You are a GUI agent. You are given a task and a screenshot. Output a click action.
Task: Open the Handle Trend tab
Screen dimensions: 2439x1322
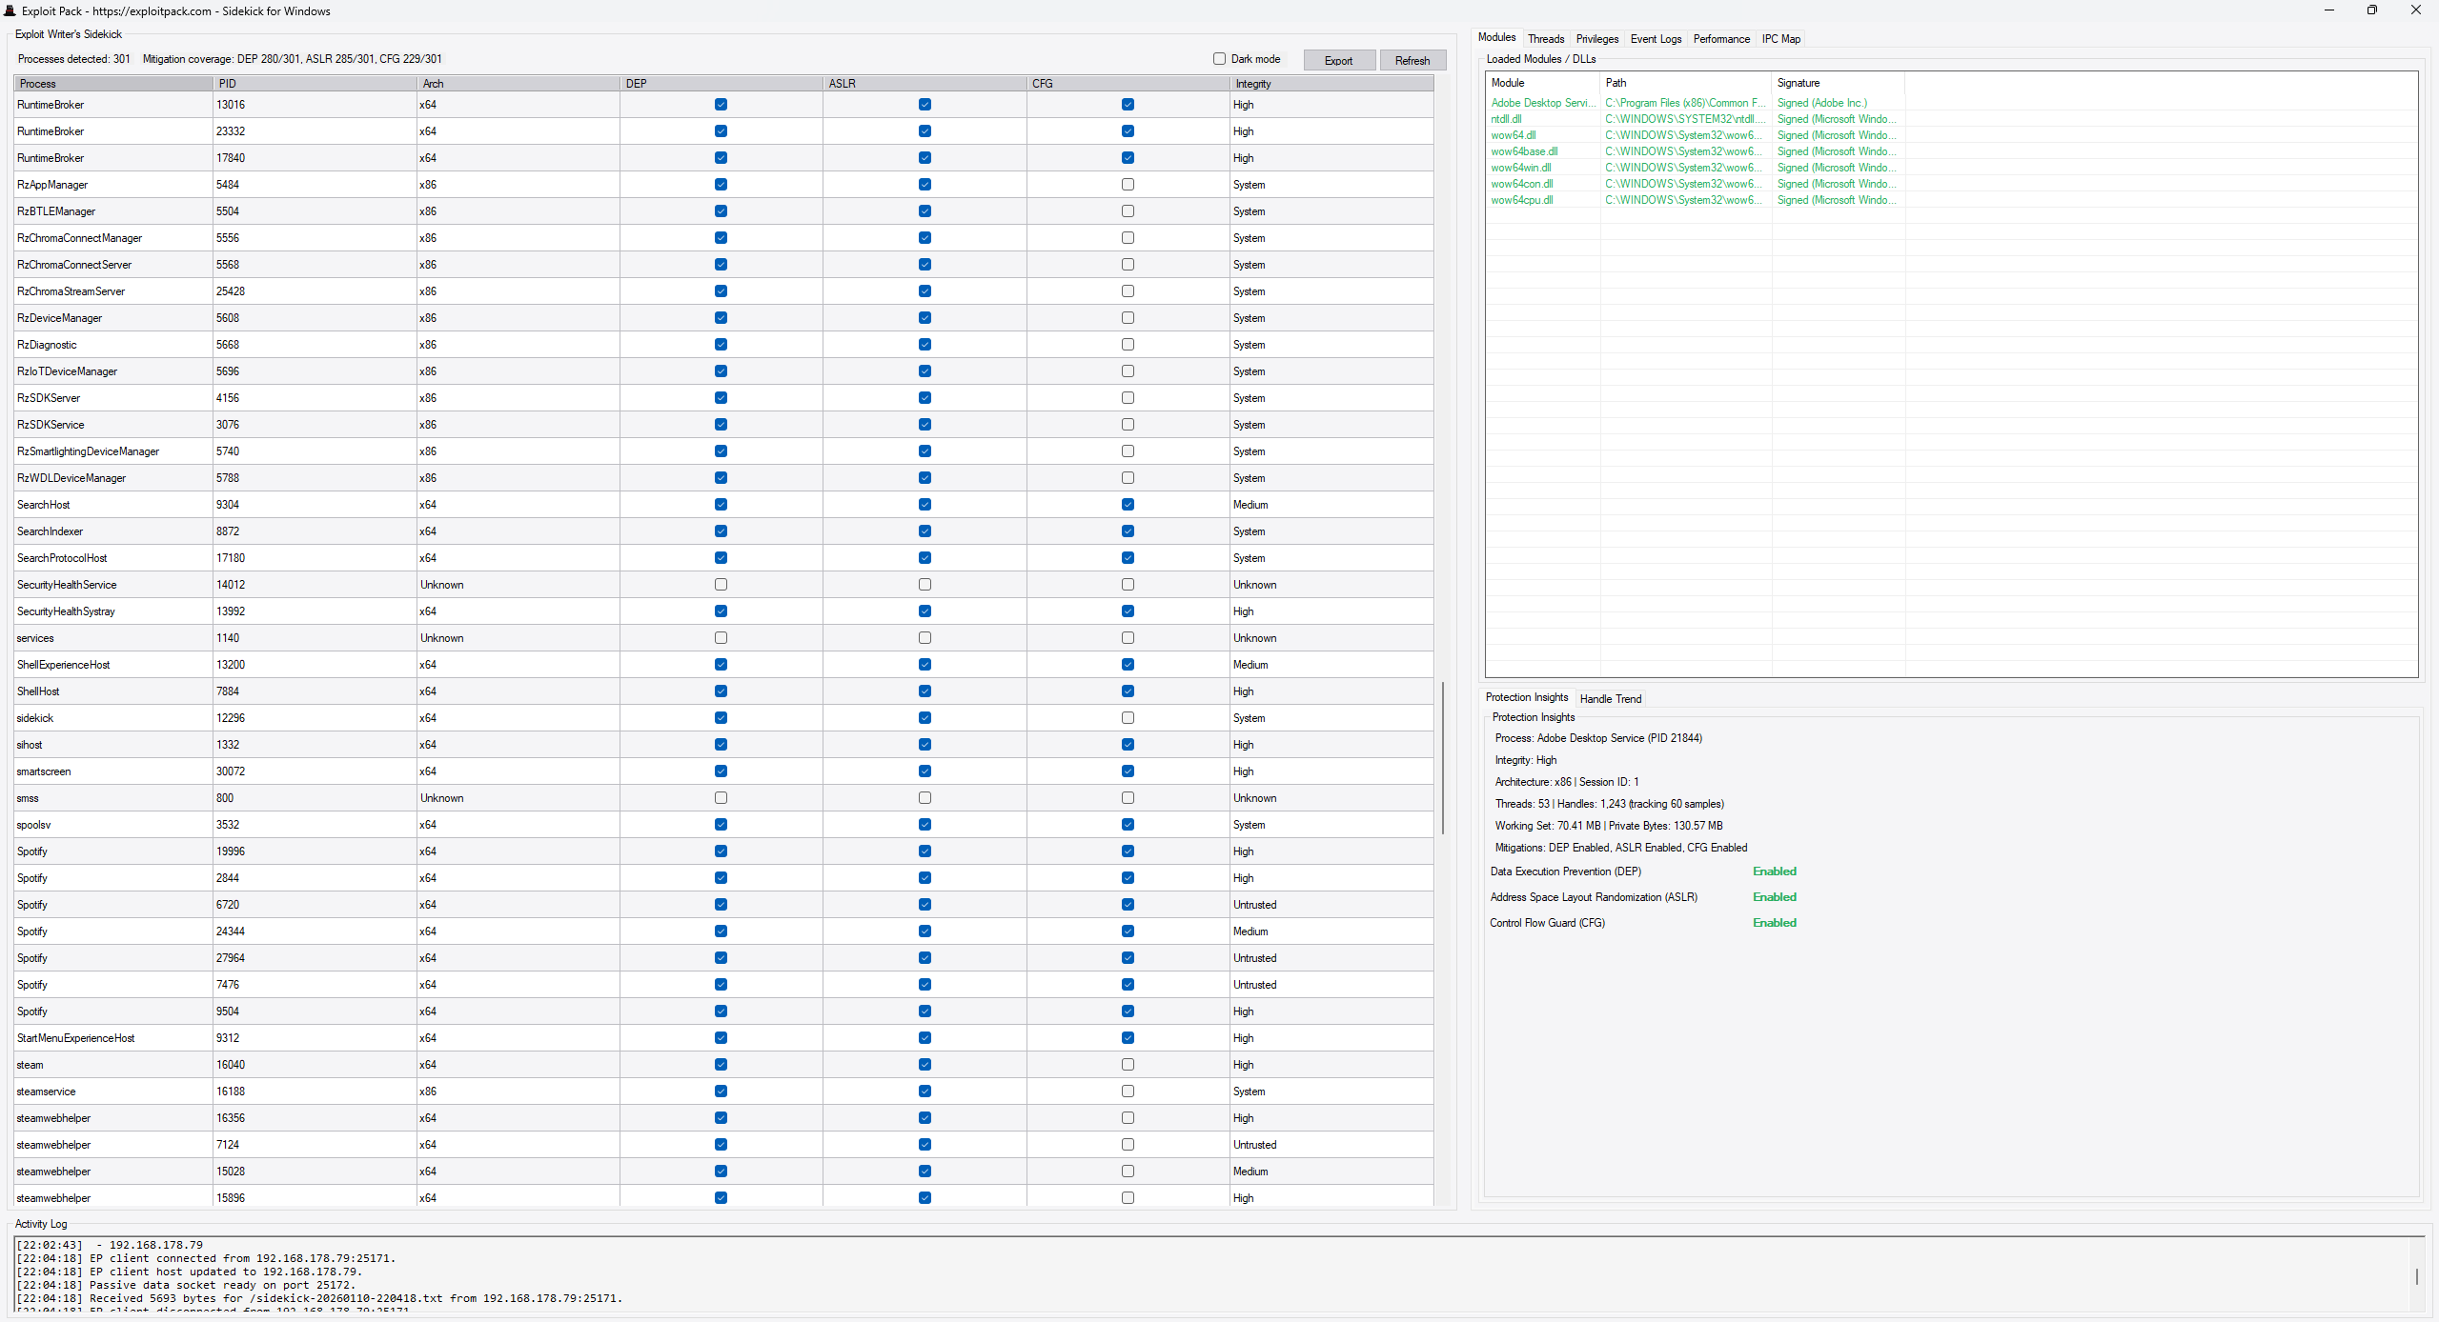(x=1610, y=699)
